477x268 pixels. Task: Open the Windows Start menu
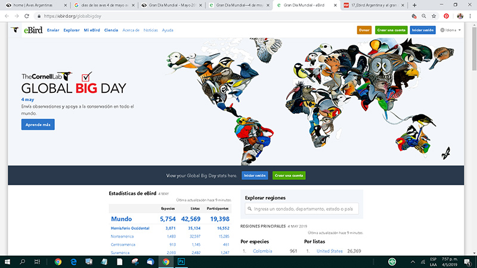7,261
